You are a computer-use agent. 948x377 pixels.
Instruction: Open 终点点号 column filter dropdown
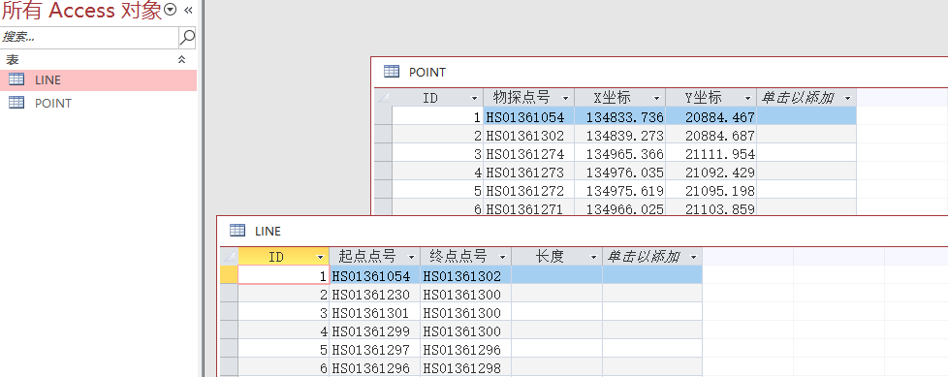click(503, 257)
